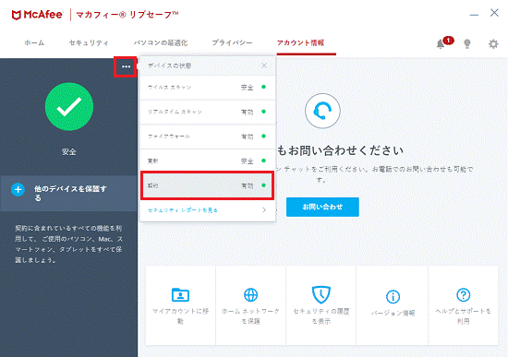Screen dimensions: 508x357
Task: Select the ウイルススキャン status row
Action: [x=208, y=88]
